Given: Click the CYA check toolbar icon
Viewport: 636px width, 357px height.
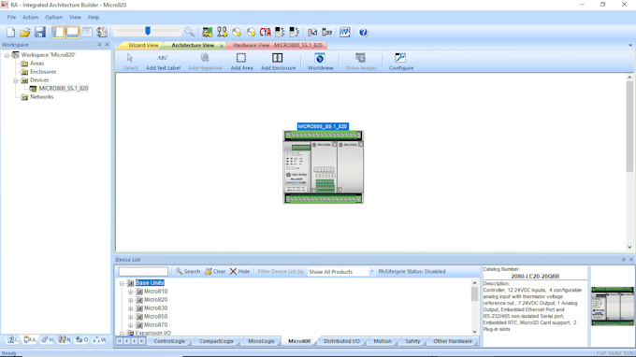Looking at the screenshot, I should pyautogui.click(x=266, y=32).
